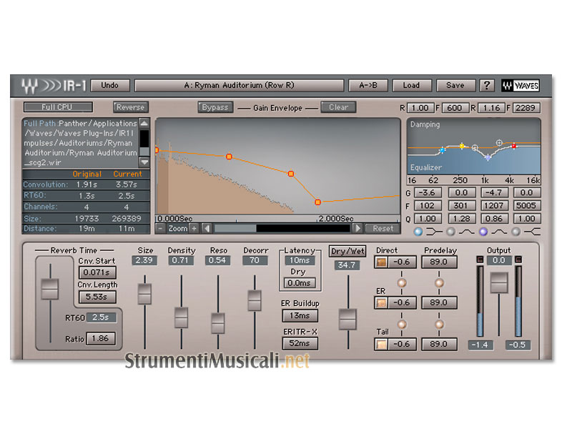This screenshot has width=572, height=429.
Task: Click the Dry/Wet slider handle
Action: pos(347,319)
